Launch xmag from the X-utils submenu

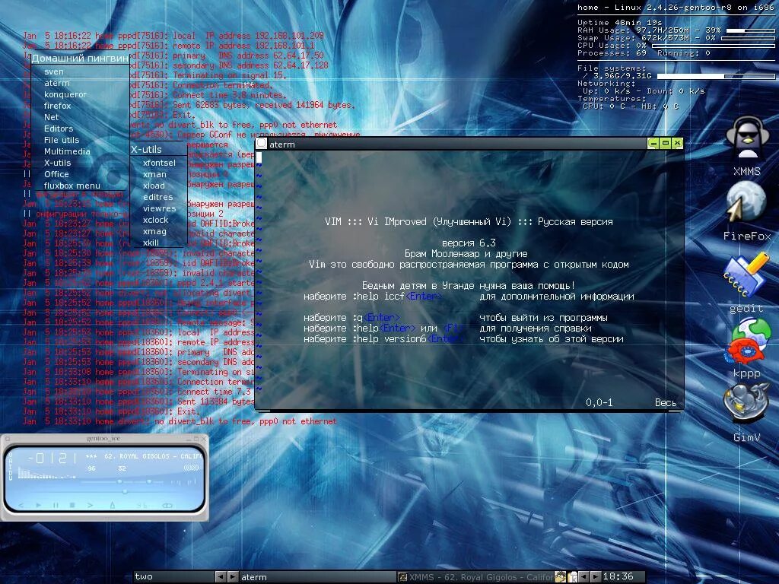(x=158, y=231)
